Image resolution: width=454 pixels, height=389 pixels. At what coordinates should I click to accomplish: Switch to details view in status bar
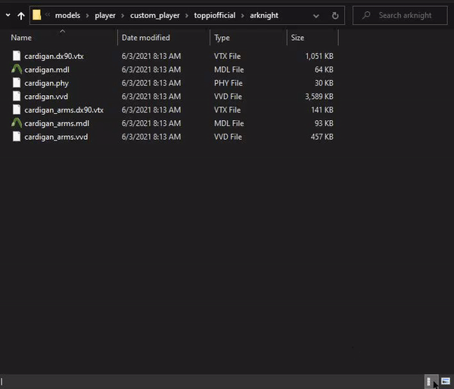pyautogui.click(x=429, y=381)
